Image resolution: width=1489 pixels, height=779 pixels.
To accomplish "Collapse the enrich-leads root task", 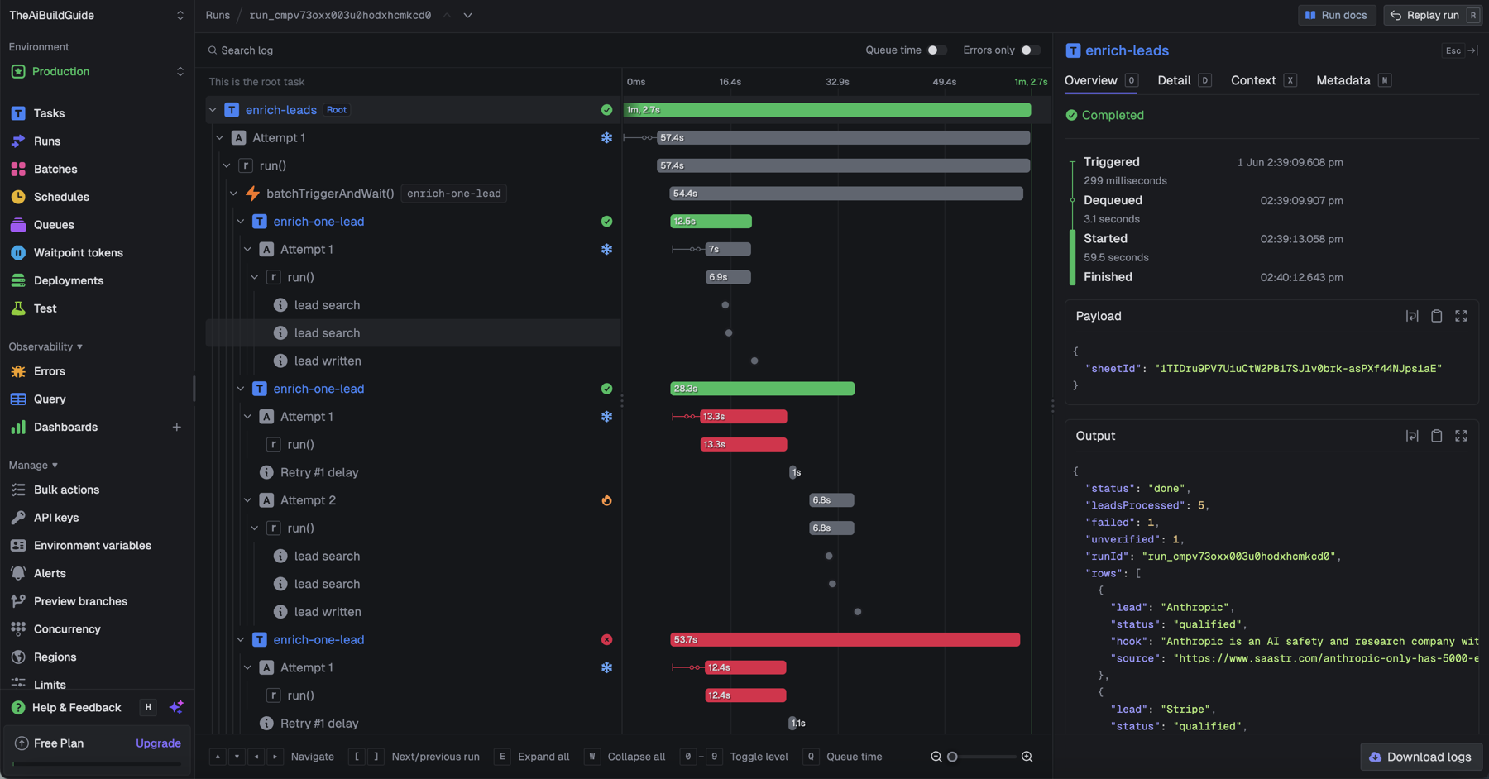I will pyautogui.click(x=213, y=110).
